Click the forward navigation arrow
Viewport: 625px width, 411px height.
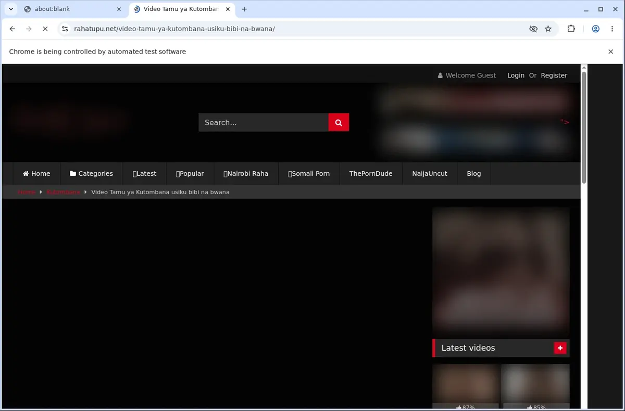[29, 29]
